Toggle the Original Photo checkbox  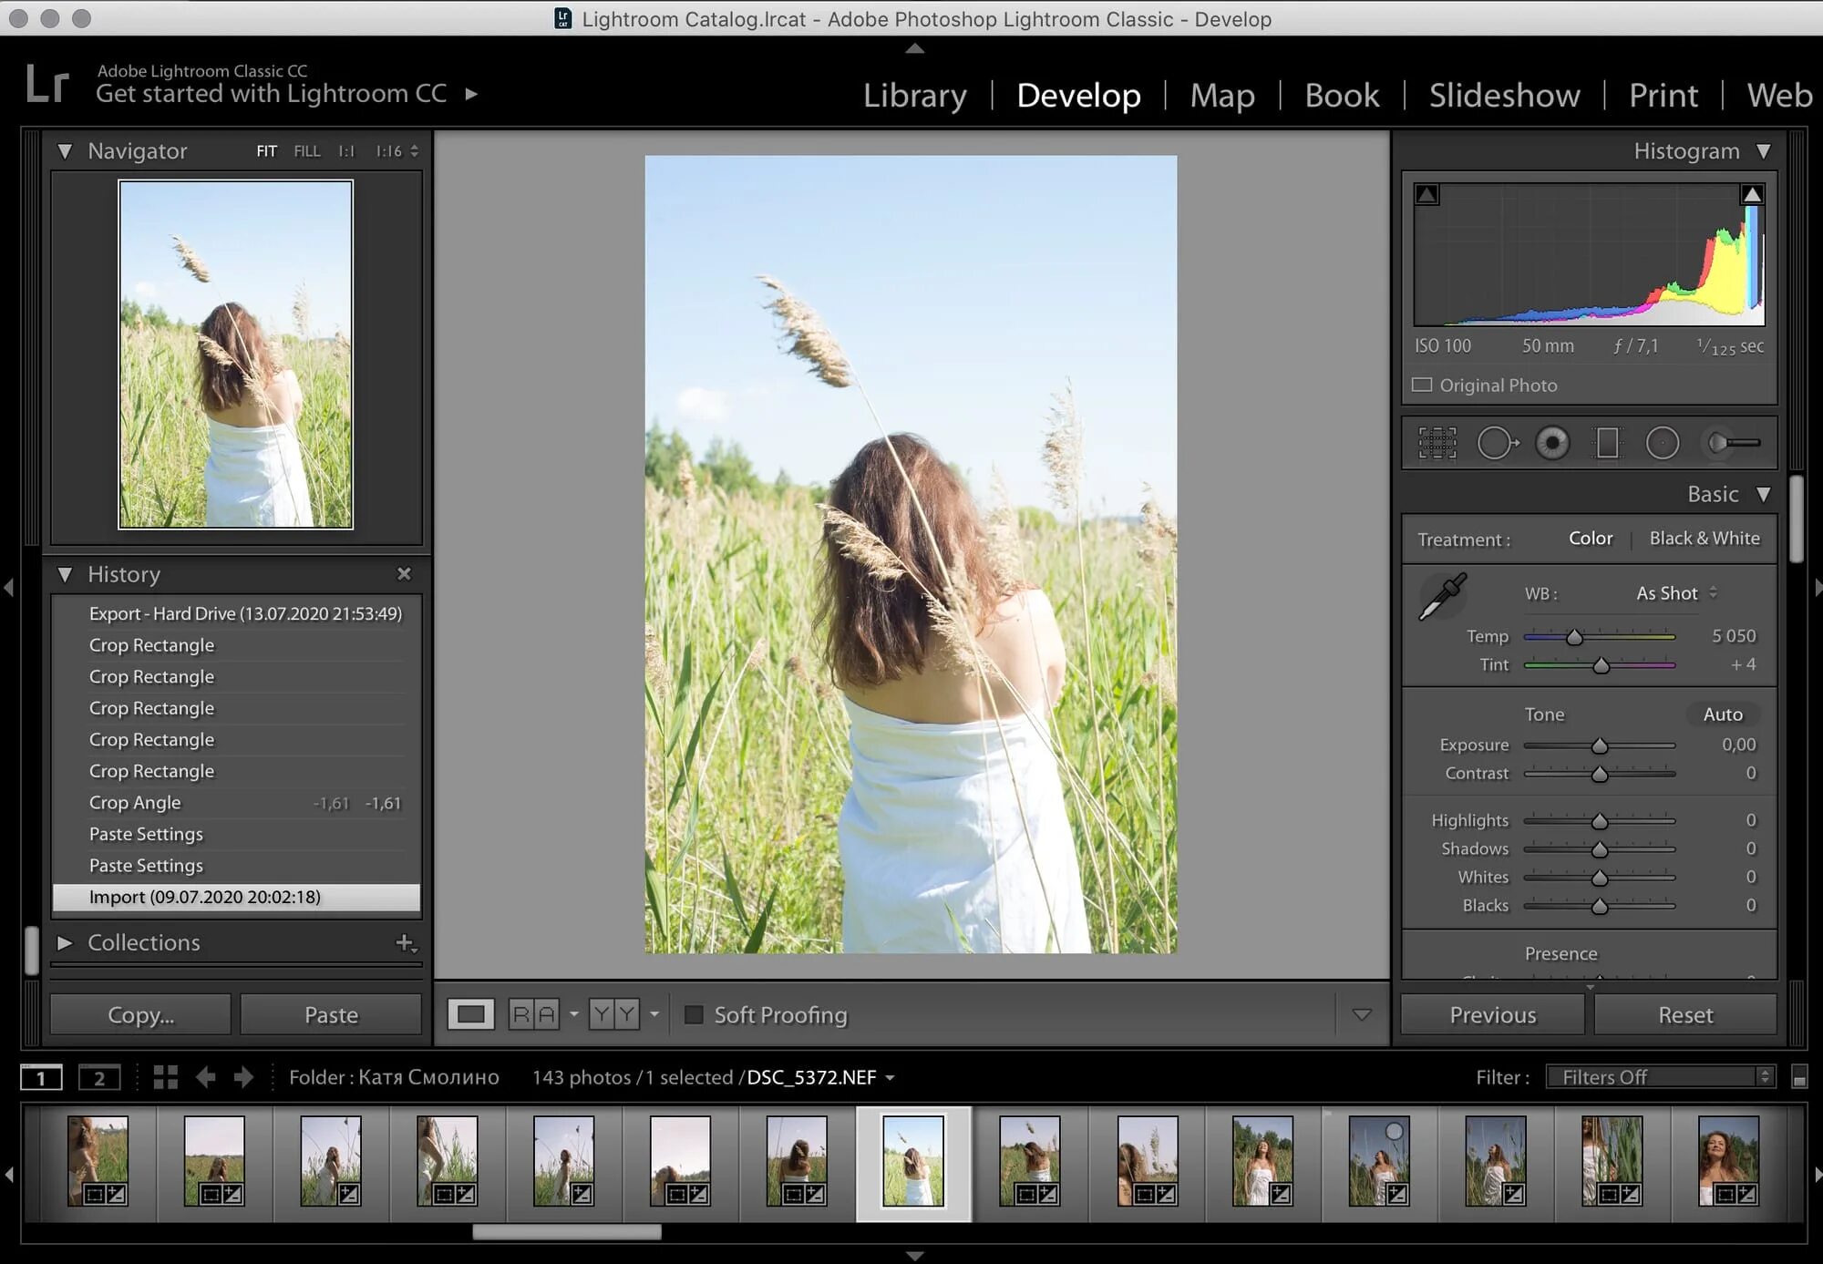click(1422, 385)
